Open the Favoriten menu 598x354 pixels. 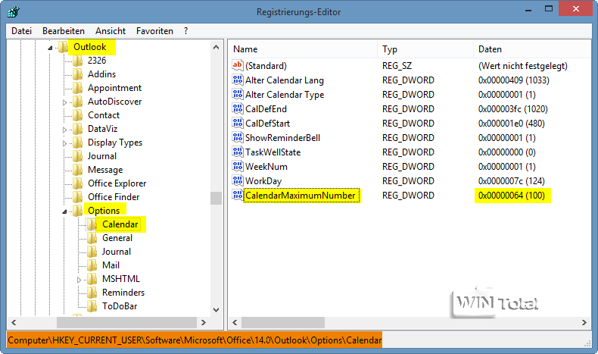(154, 31)
